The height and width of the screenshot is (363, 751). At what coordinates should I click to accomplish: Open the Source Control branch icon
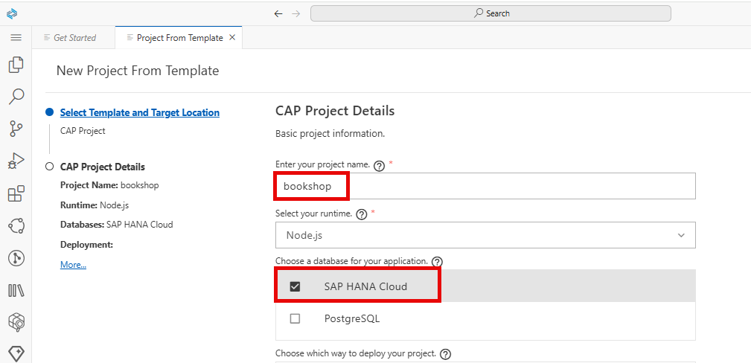16,129
